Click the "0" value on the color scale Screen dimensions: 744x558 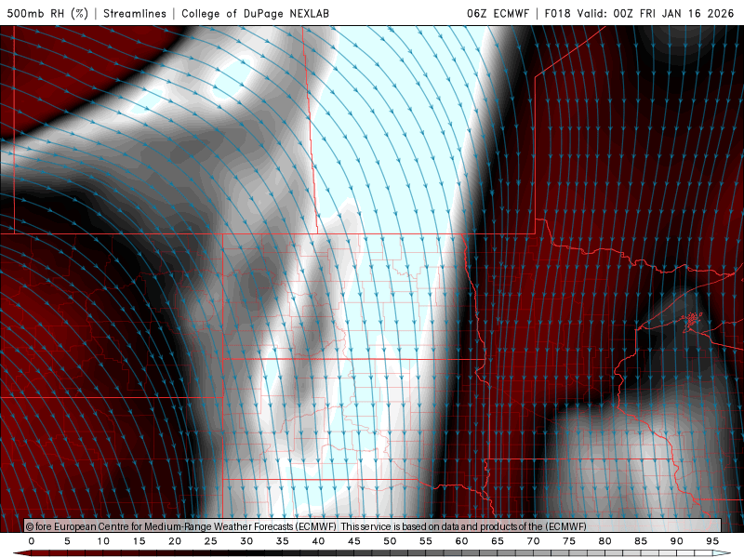click(x=32, y=541)
